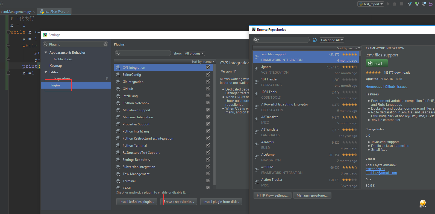Close the StudentManagement.py editor tab
Image resolution: width=435 pixels, height=214 pixels.
pos(34,12)
